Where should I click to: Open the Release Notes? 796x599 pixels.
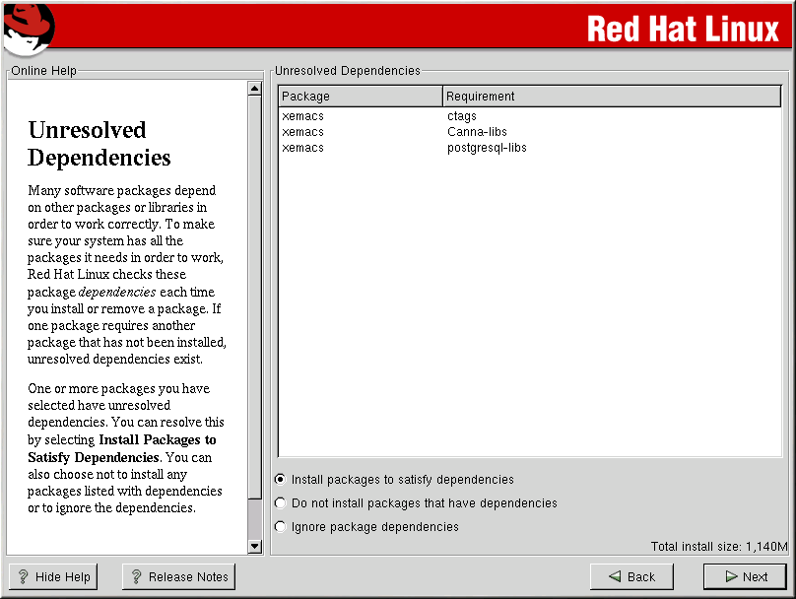(x=178, y=577)
